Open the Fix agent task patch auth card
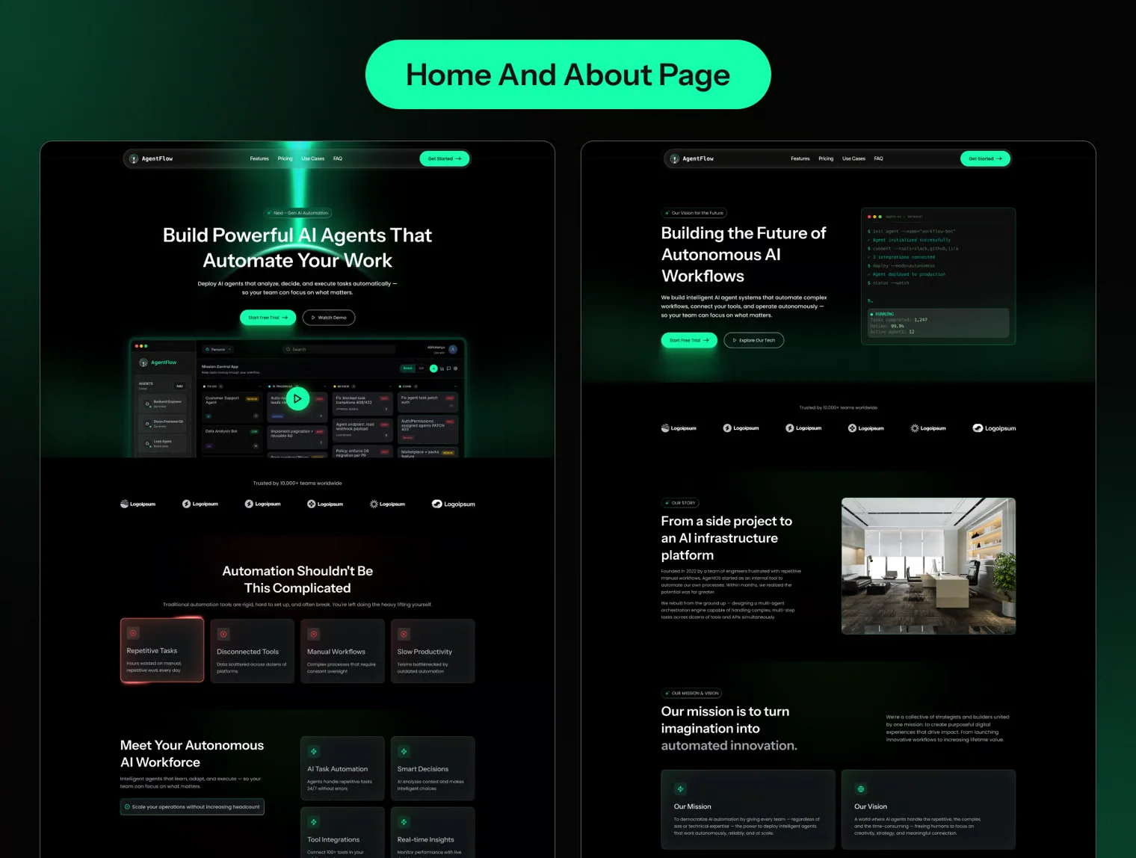This screenshot has width=1136, height=858. pos(428,401)
